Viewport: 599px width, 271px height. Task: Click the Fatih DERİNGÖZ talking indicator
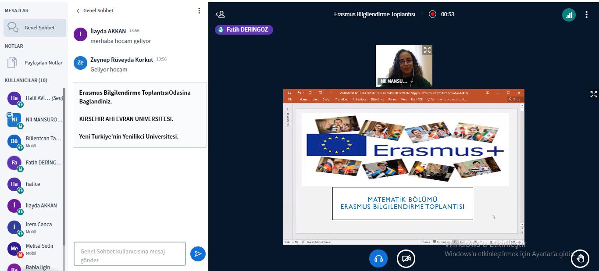[x=244, y=29]
